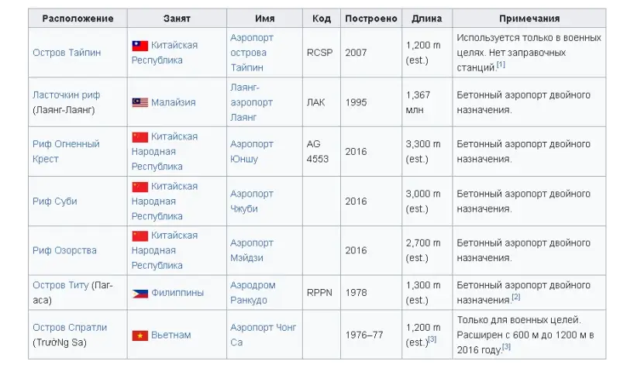620x375 pixels.
Task: Select the Филиппины country link
Action: click(177, 293)
